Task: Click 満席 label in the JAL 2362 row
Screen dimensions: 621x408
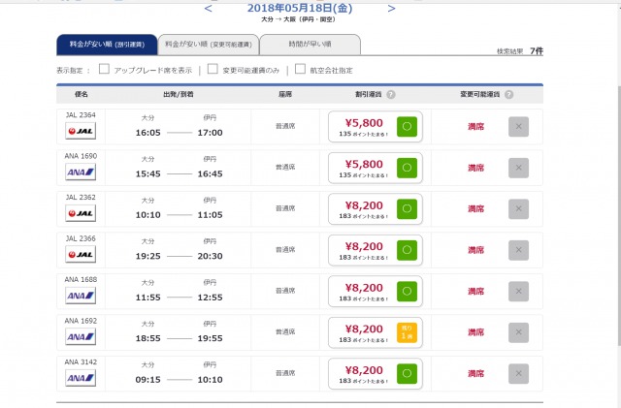Action: coord(475,209)
